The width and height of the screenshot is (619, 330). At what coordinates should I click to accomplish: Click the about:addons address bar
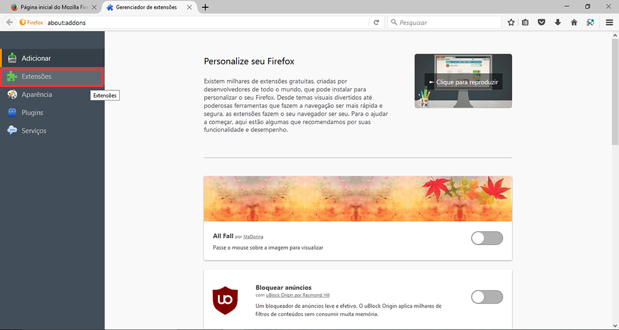click(207, 22)
